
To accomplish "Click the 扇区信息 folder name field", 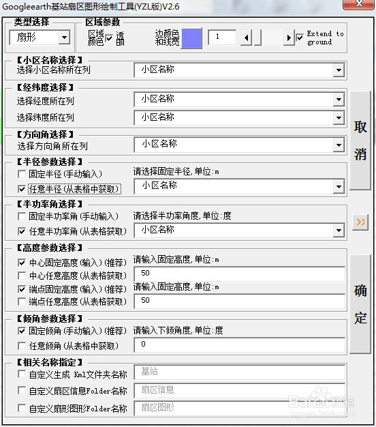I will pyautogui.click(x=240, y=390).
